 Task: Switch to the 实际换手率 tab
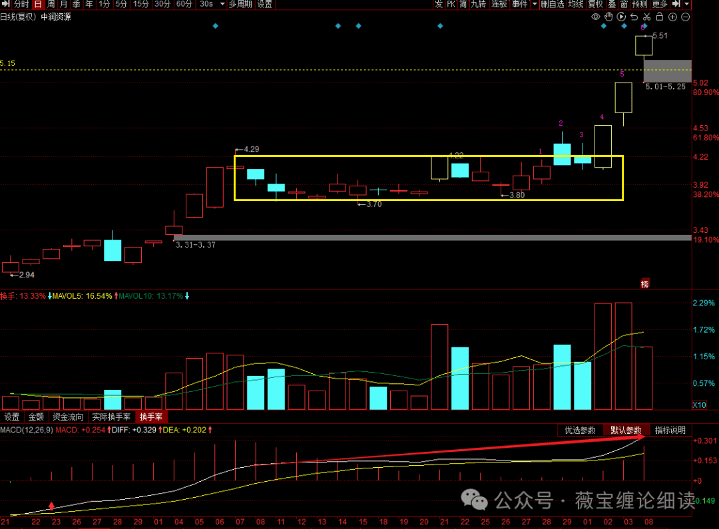(111, 417)
